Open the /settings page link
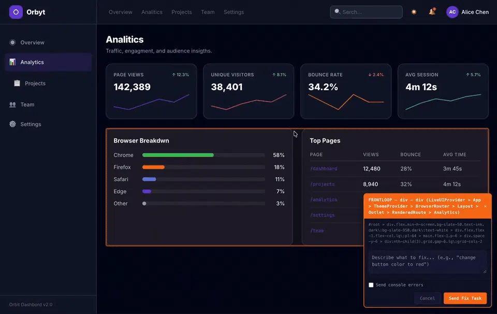 322,215
